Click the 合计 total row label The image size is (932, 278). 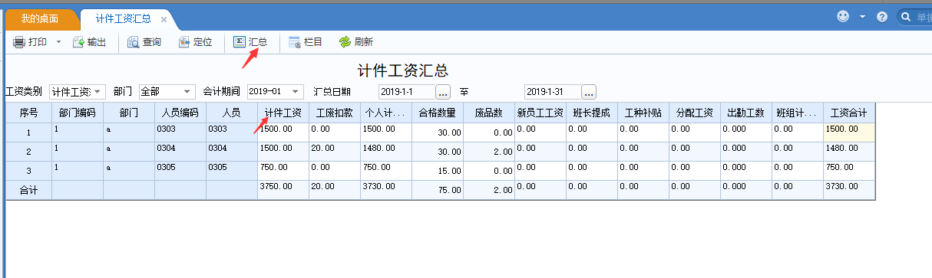29,189
